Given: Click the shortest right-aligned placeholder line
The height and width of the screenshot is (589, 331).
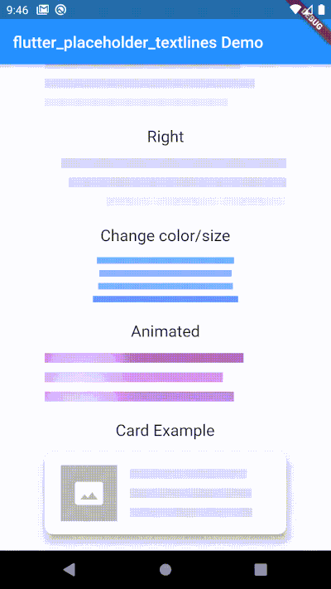Looking at the screenshot, I should (196, 201).
